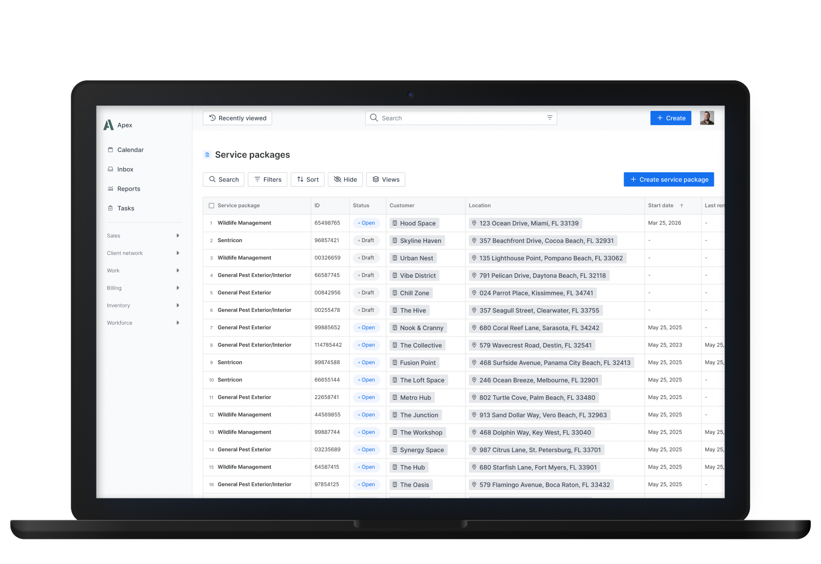
Task: Open Inbox from sidebar
Action: coord(120,169)
